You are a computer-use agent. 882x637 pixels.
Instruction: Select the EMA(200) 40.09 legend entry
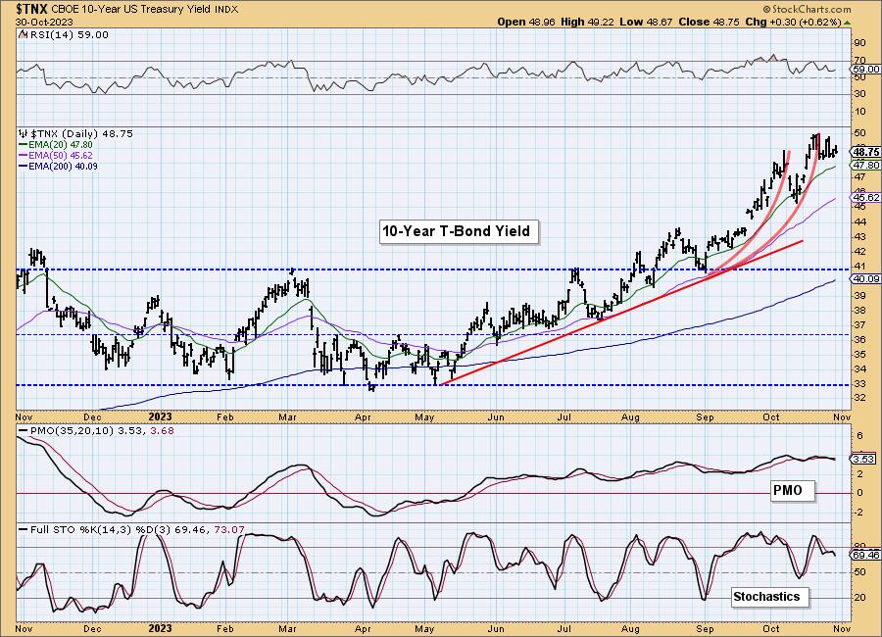tap(63, 166)
